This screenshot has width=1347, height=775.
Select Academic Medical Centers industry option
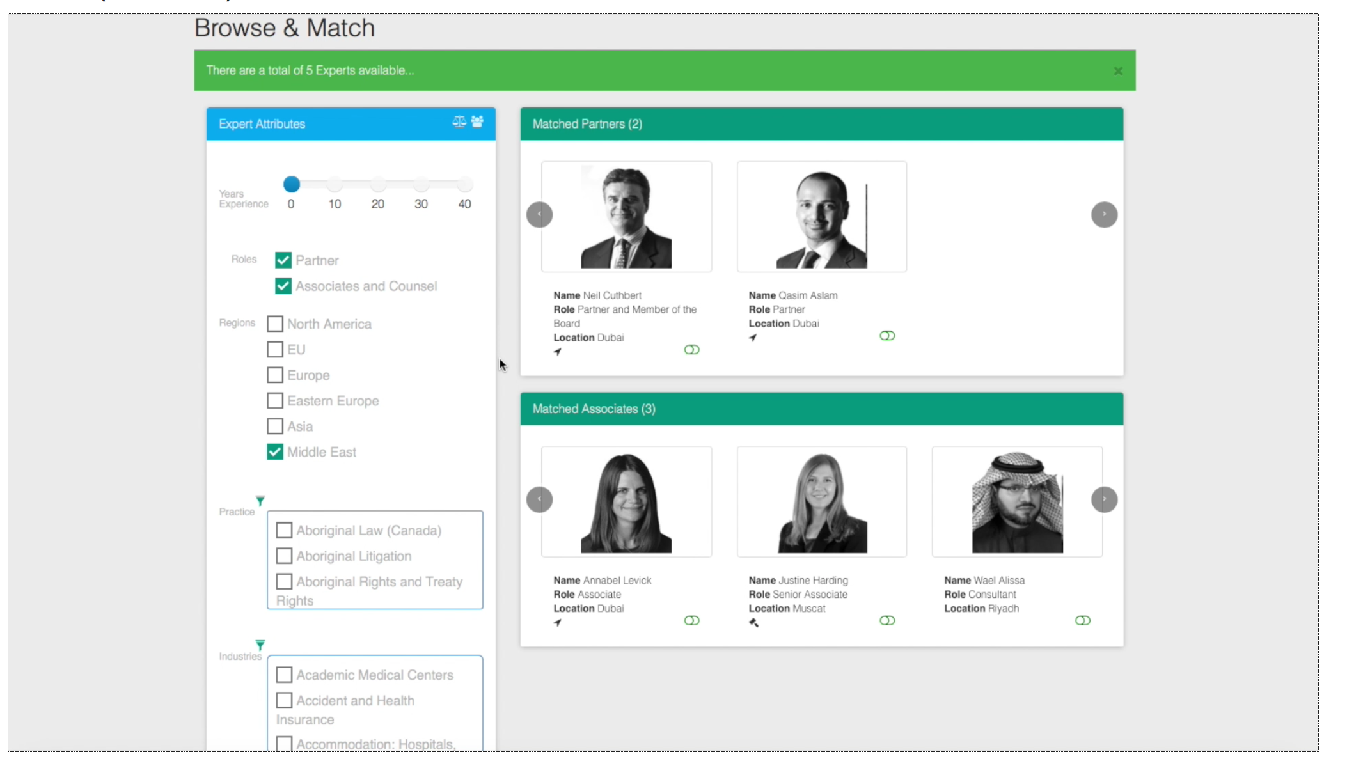coord(284,675)
